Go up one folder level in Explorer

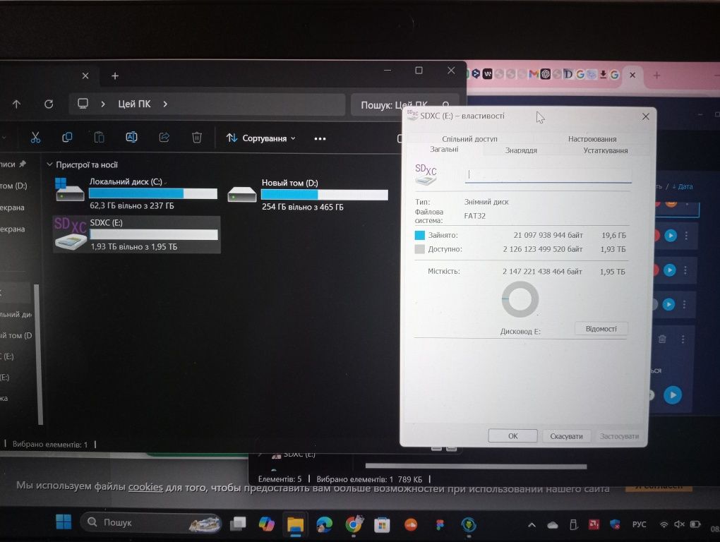16,104
